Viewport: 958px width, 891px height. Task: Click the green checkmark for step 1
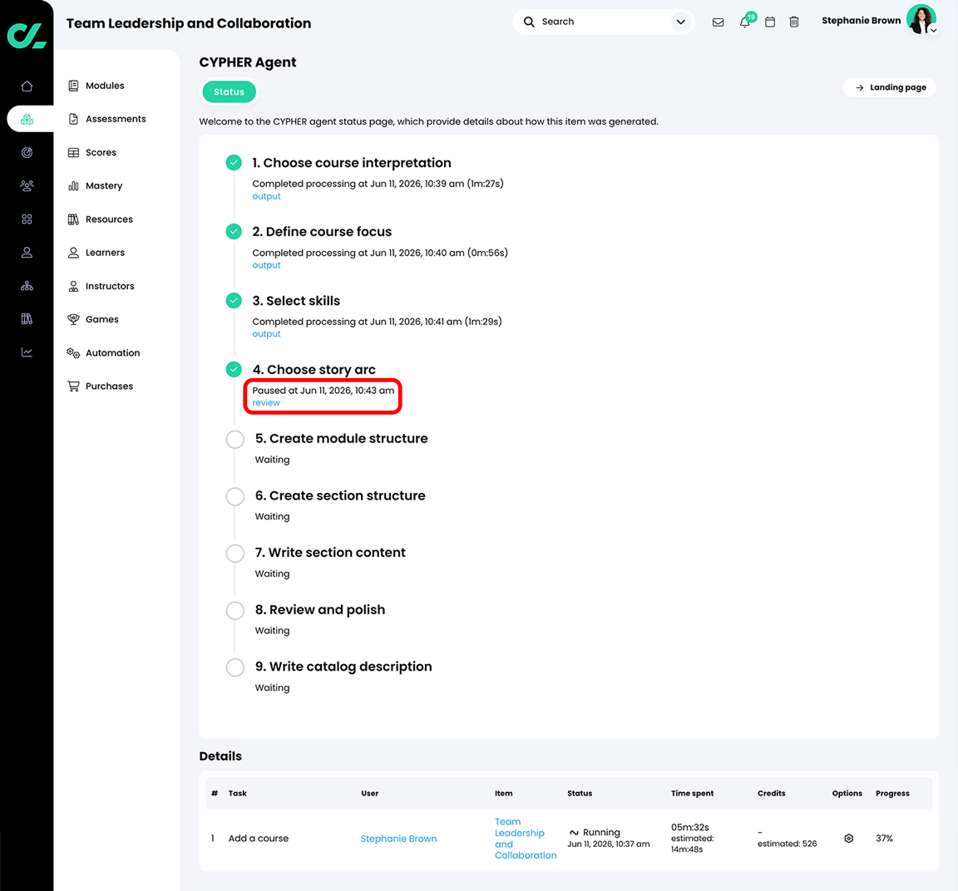coord(234,162)
